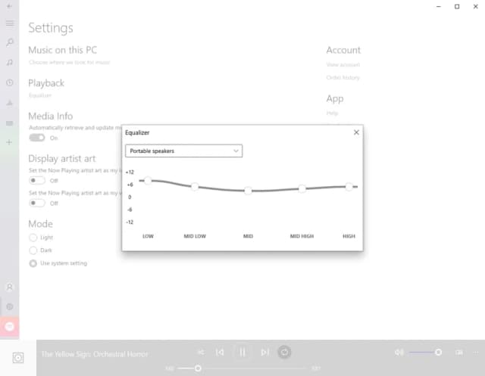Adjust the volume slider knob
Image resolution: width=485 pixels, height=376 pixels.
pyautogui.click(x=438, y=353)
